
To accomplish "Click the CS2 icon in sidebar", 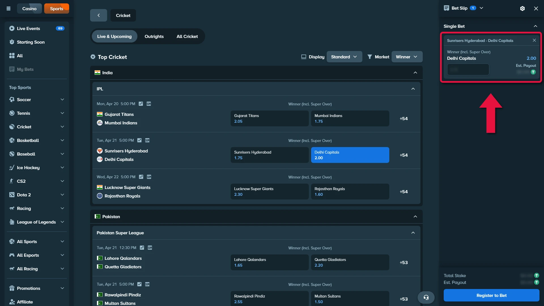I will (x=12, y=181).
